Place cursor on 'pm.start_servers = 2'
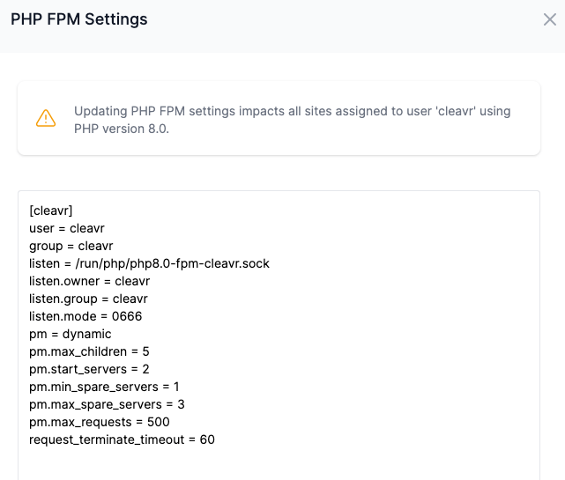 [89, 369]
